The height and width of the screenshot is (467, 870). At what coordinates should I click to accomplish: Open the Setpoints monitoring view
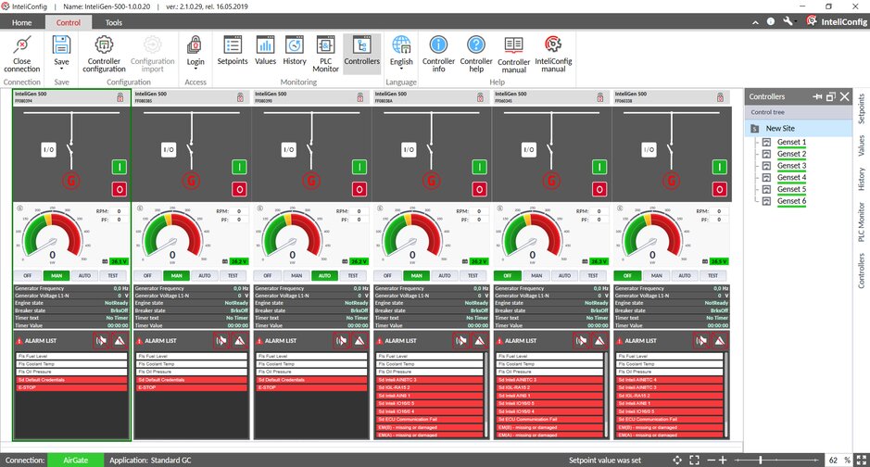(233, 51)
